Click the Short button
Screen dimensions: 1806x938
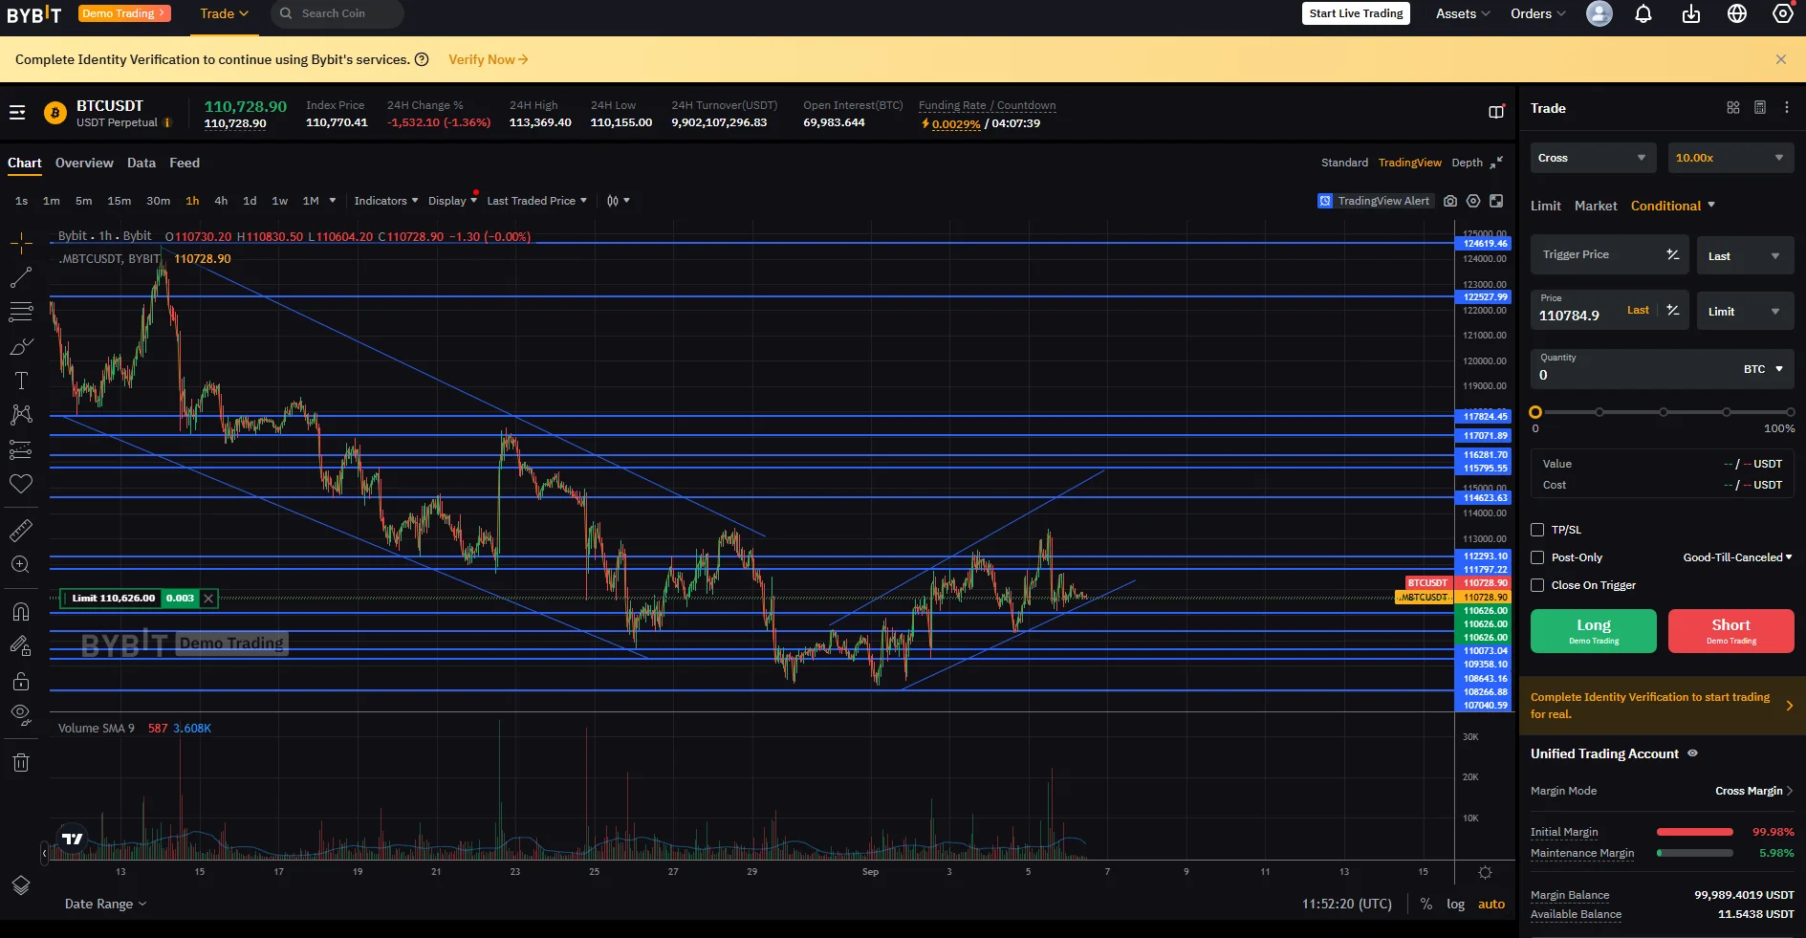[1731, 631]
